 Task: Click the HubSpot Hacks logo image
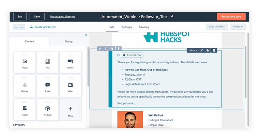point(167,37)
